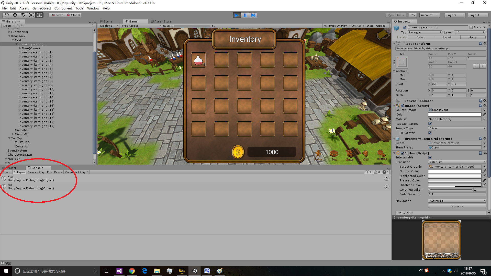The image size is (491, 276).
Task: Open Image script help icon
Action: click(x=480, y=106)
